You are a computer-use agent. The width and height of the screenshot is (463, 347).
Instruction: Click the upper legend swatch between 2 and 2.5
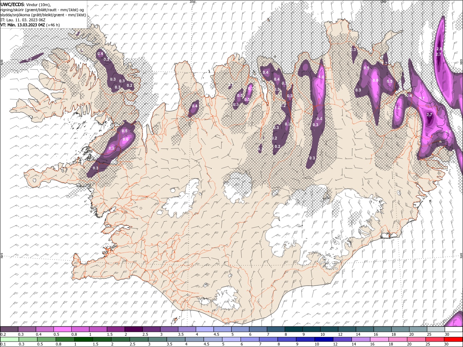(x=133, y=329)
